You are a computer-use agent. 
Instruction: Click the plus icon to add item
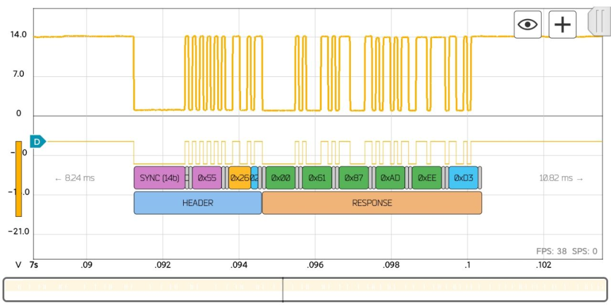coord(562,24)
